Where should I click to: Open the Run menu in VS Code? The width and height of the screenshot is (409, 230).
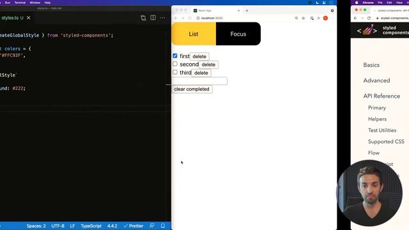[8, 3]
